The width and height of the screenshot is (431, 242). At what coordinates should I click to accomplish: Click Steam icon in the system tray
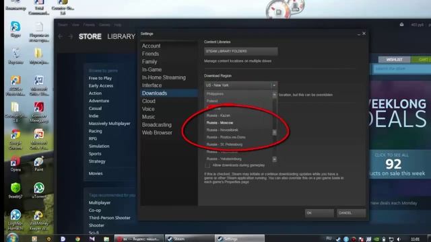338,239
